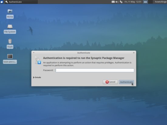167x125 pixels.
Task: Select the Trash desktop icon
Action: point(10,41)
